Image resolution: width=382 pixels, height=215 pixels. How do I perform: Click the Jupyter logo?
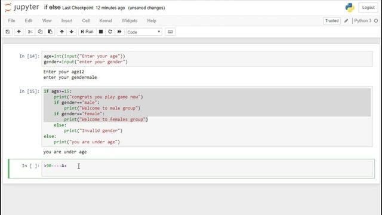point(21,7)
